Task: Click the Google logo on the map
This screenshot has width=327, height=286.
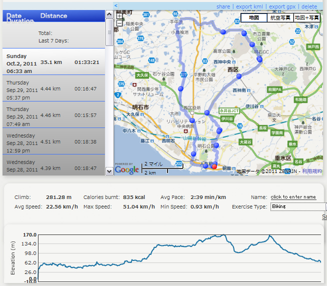Action: click(x=127, y=169)
